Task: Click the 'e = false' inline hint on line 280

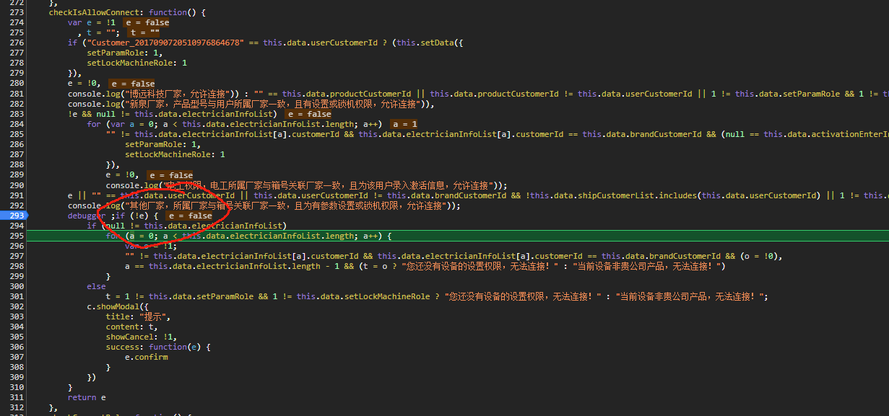Action: 133,84
